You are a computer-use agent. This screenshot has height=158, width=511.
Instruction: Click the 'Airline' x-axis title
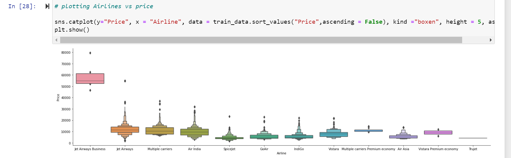coord(281,153)
